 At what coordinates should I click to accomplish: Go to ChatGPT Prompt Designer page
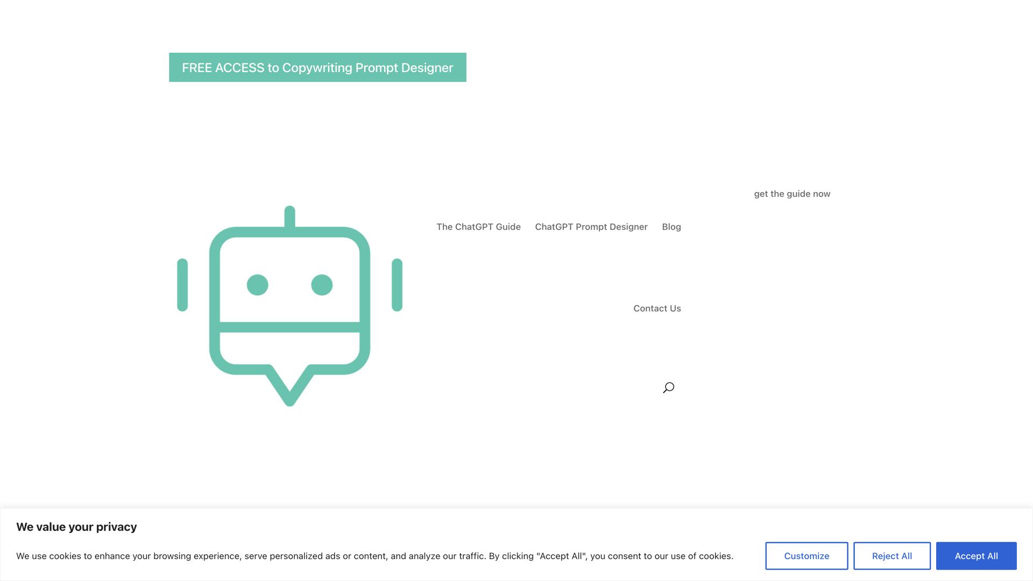pyautogui.click(x=591, y=227)
